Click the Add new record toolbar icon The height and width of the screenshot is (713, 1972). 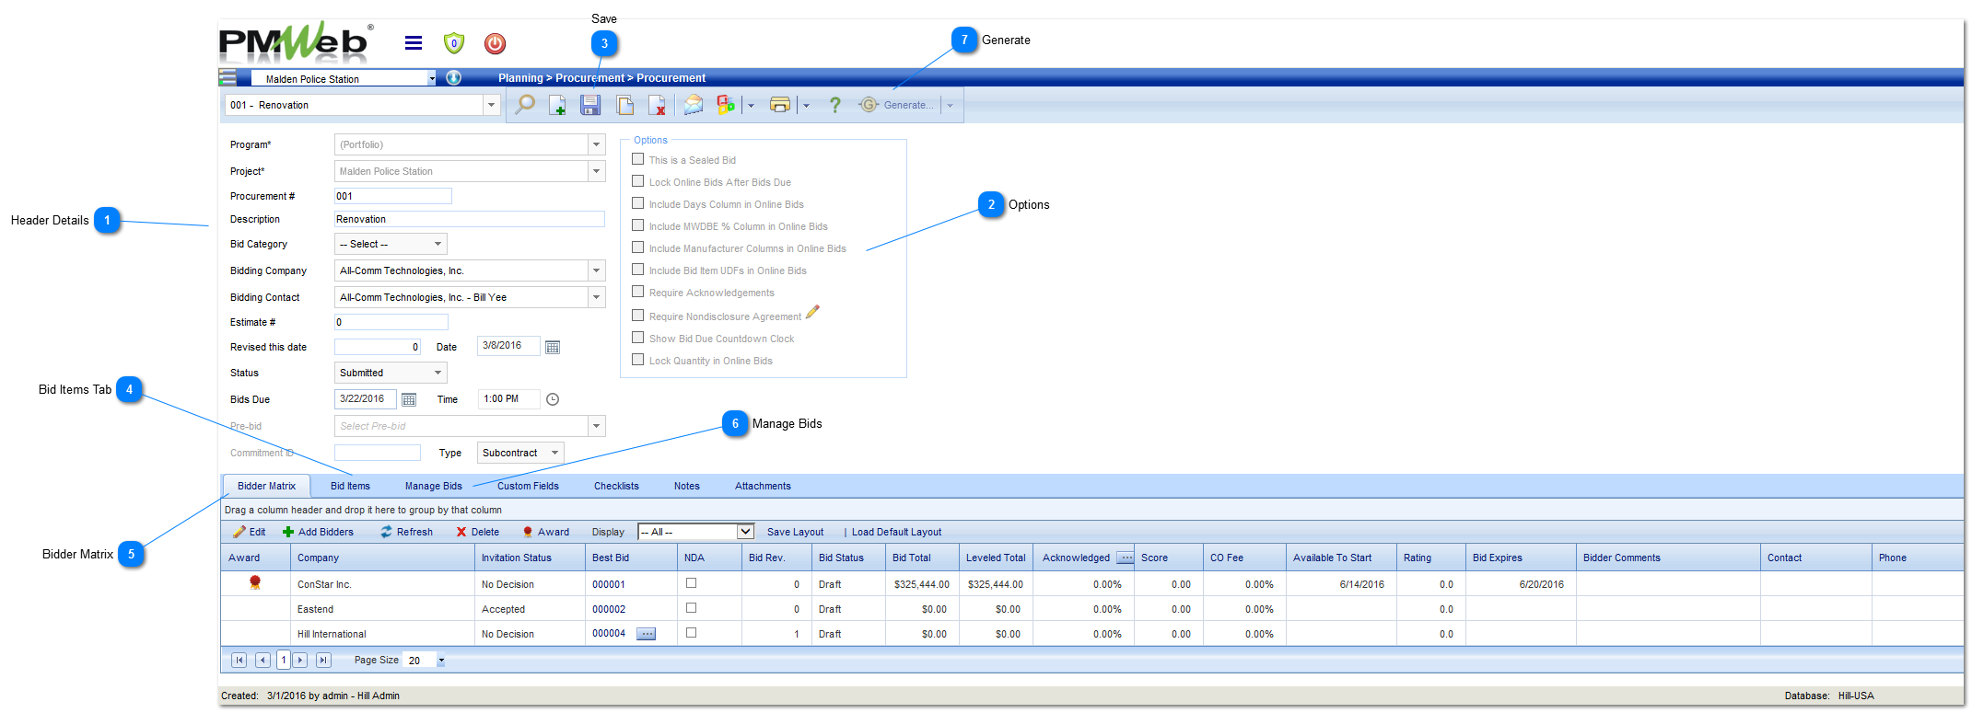557,105
